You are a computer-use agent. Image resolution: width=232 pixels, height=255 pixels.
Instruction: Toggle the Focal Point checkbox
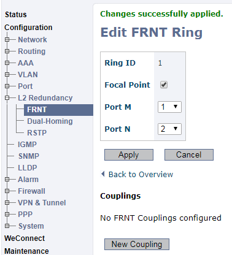click(x=164, y=85)
